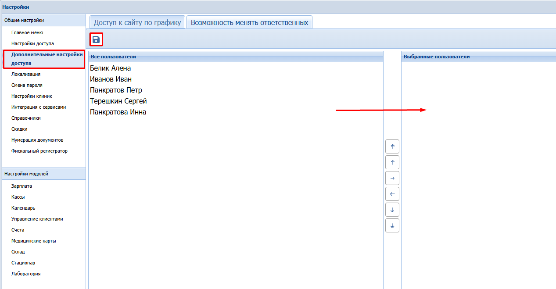This screenshot has width=556, height=289.
Task: Select user Иванов Иван
Action: [x=111, y=79]
